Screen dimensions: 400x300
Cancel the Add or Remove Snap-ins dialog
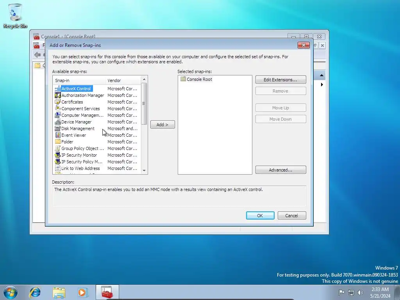[x=292, y=216]
